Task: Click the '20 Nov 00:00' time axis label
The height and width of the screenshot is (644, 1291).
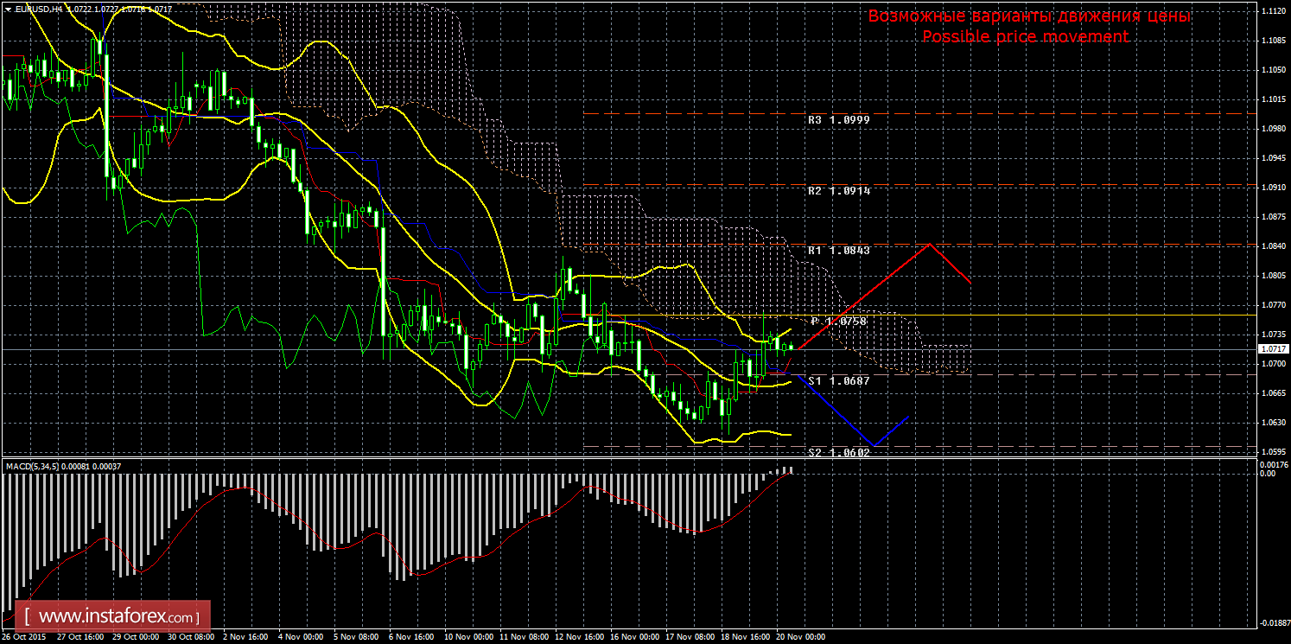Action: 800,637
